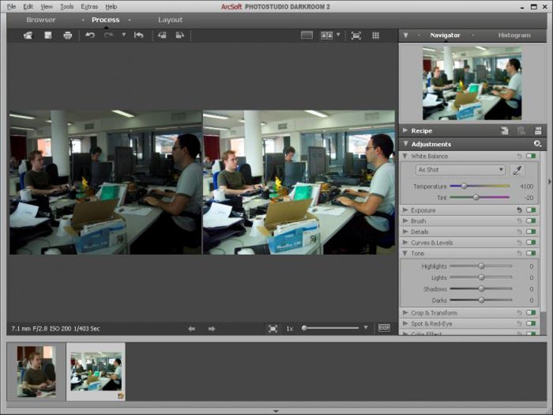Switch to single image view

[307, 35]
